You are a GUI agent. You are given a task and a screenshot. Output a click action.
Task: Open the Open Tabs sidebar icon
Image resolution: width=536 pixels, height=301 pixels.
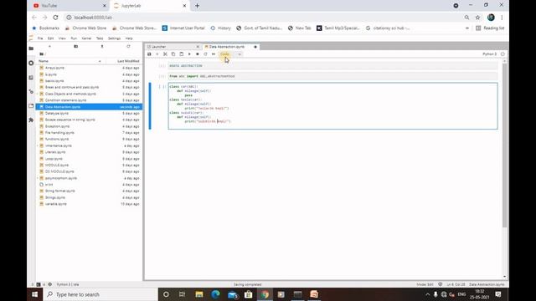(x=31, y=106)
